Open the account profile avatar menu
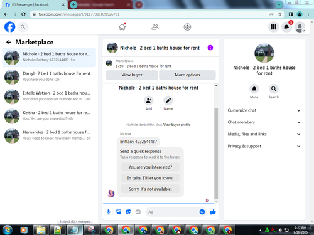This screenshot has height=235, width=314. [x=300, y=27]
